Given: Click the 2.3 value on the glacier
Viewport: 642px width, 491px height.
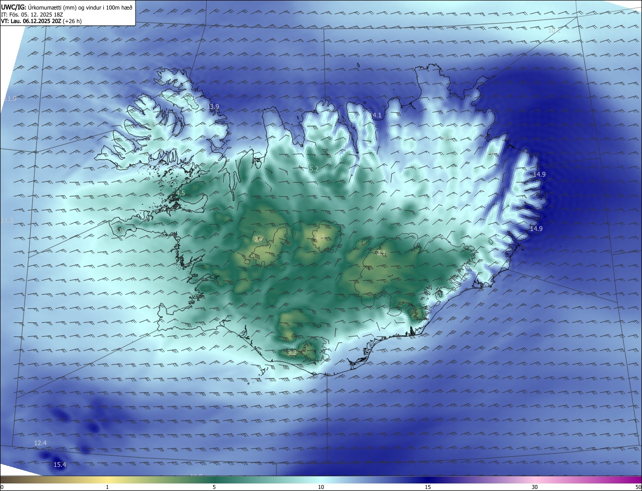Looking at the screenshot, I should (319, 236).
